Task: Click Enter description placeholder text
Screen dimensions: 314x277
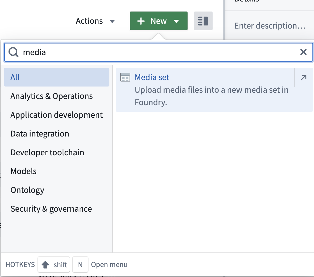Action: click(x=270, y=26)
